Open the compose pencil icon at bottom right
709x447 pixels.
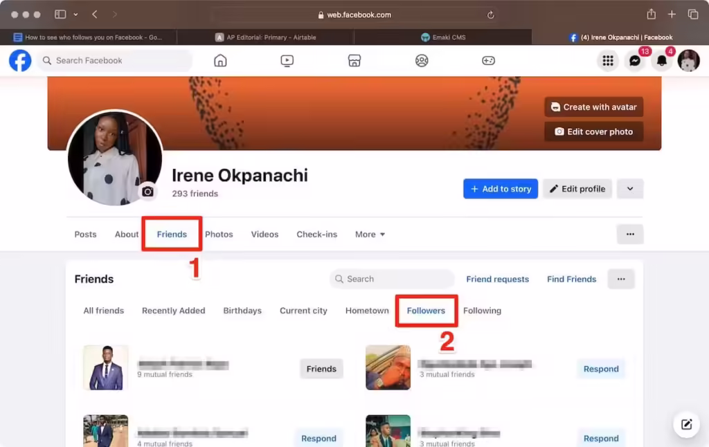686,425
